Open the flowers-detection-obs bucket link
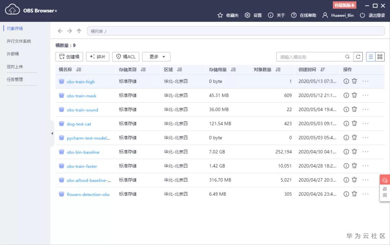 click(x=88, y=194)
